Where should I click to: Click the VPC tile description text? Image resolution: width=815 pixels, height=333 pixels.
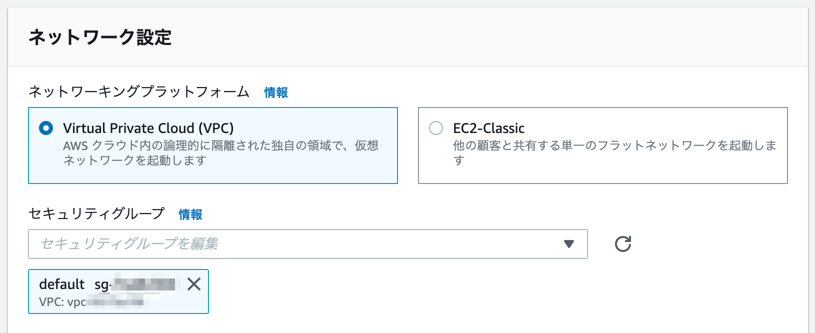click(220, 153)
